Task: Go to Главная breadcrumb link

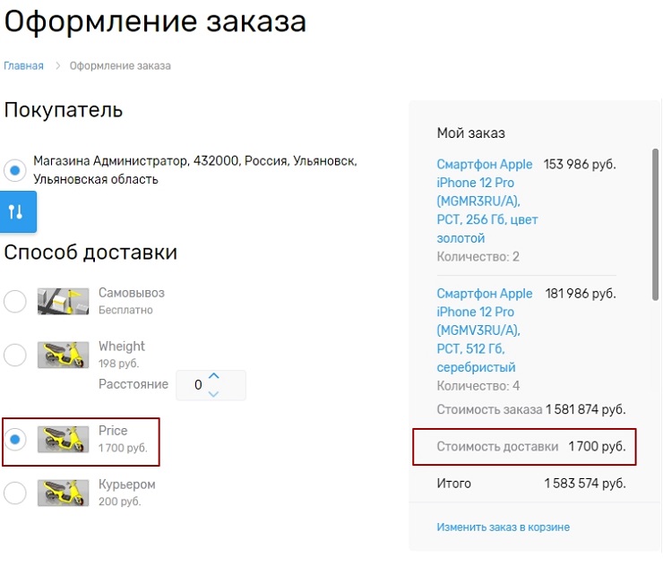Action: (23, 66)
